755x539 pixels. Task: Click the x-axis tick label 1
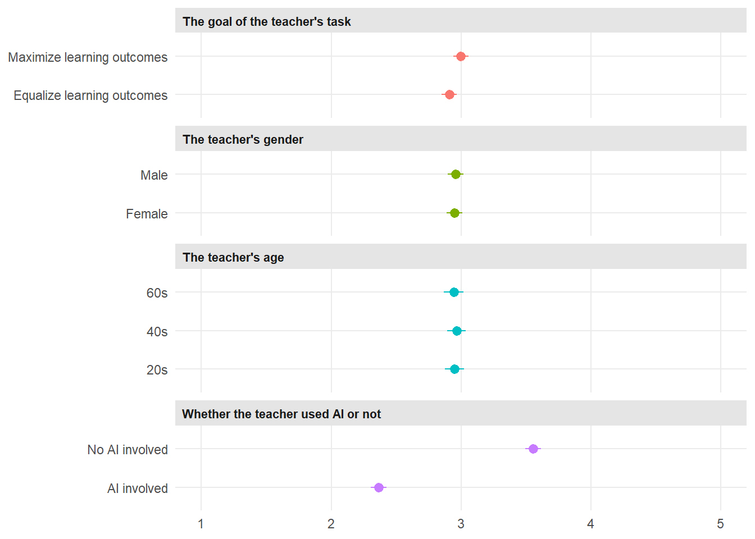click(201, 524)
